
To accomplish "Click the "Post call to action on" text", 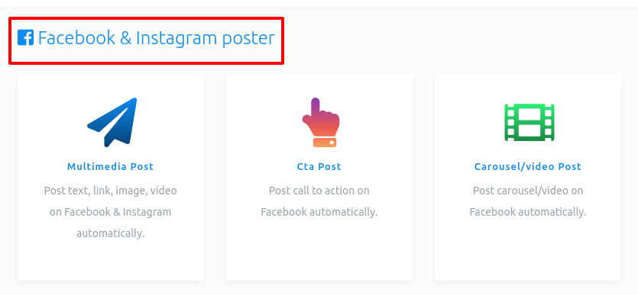I will [319, 191].
